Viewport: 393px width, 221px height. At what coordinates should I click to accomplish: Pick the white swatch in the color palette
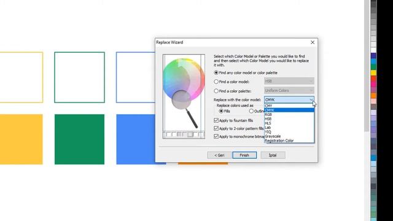click(373, 50)
